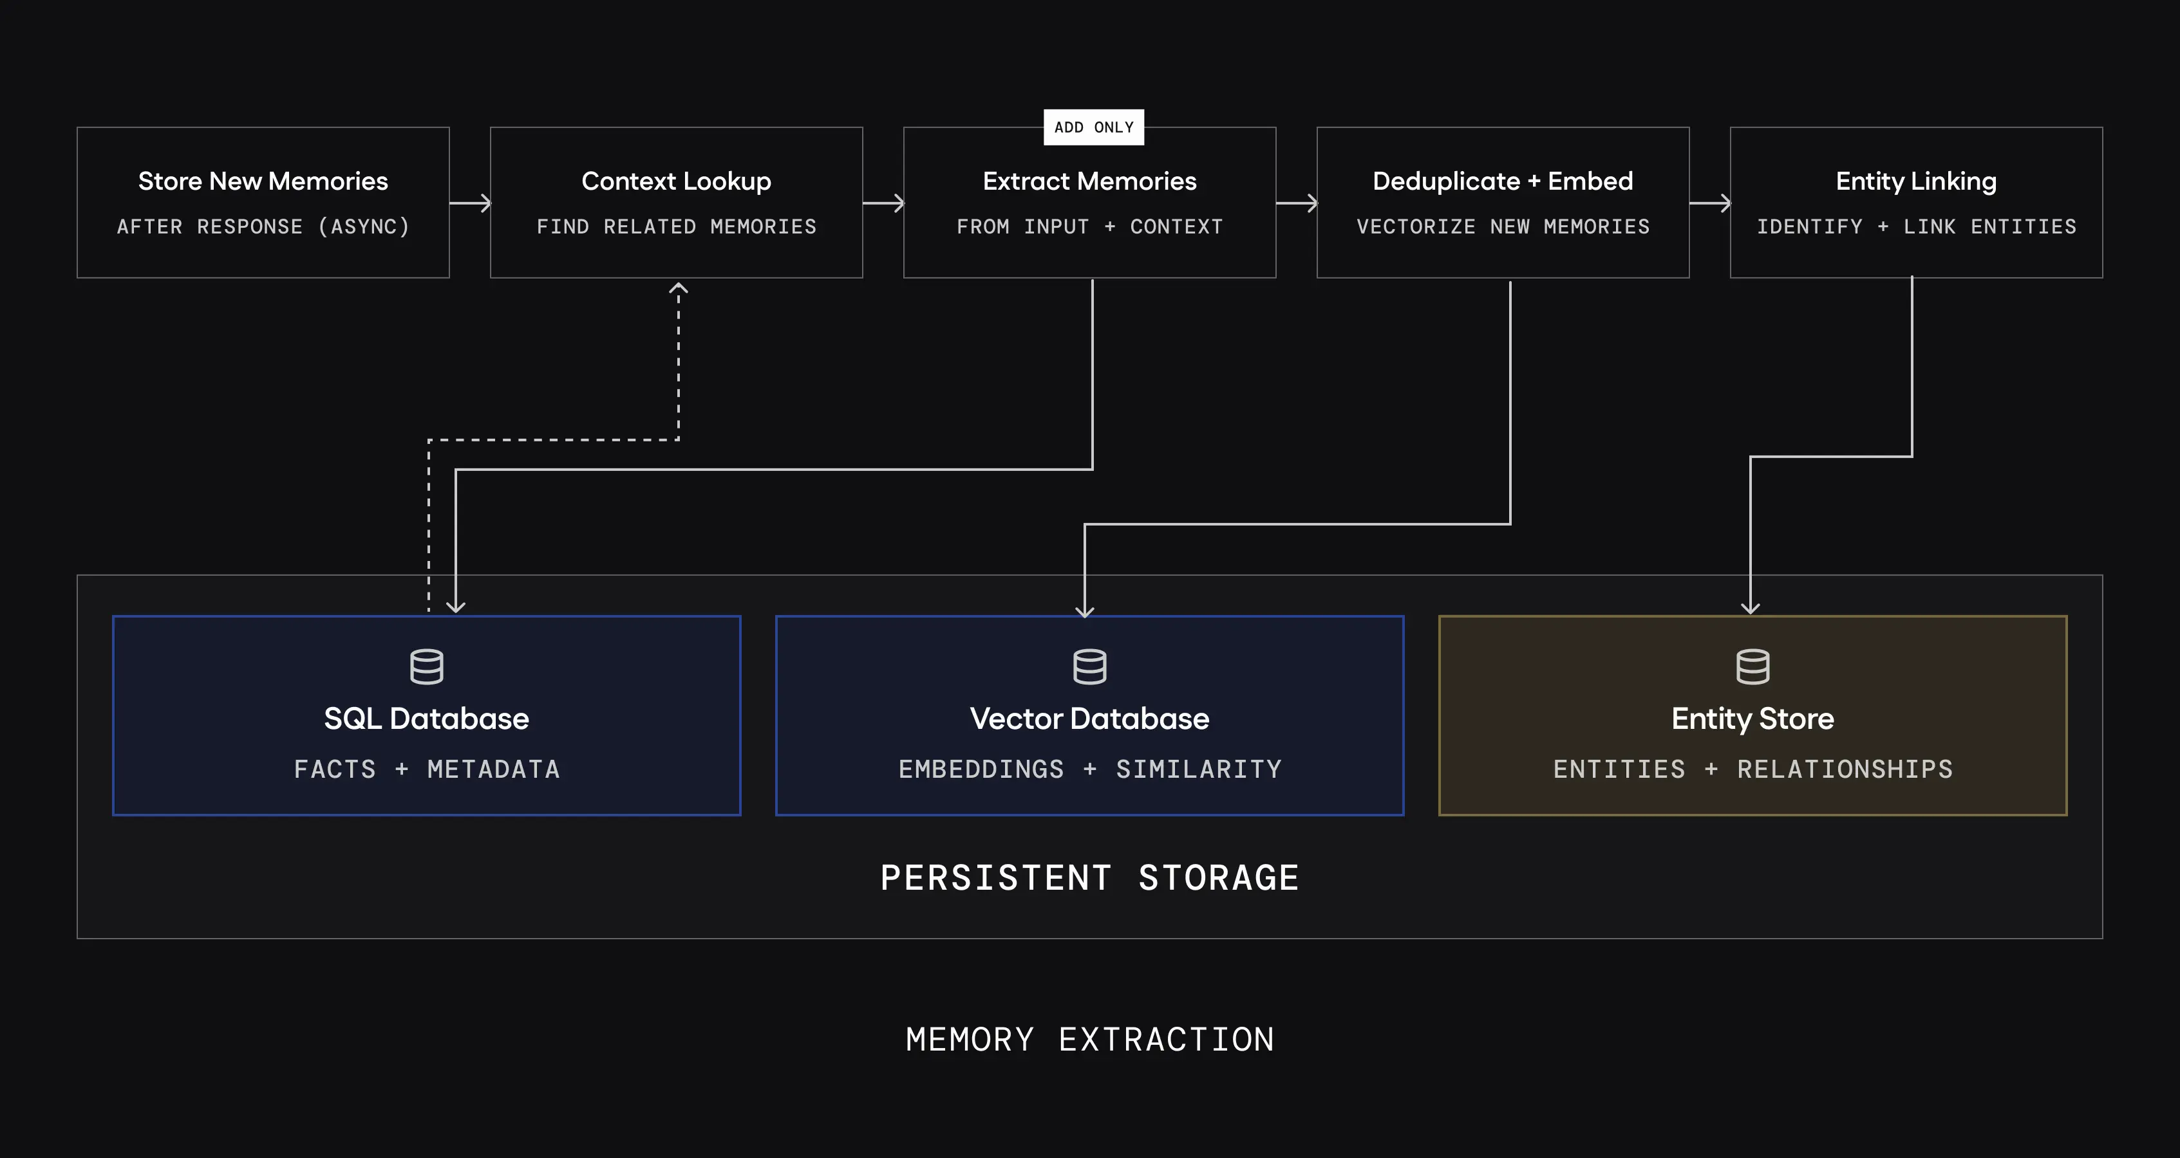Click the Entity Store cylinder icon
This screenshot has width=2180, height=1158.
coord(1752,666)
